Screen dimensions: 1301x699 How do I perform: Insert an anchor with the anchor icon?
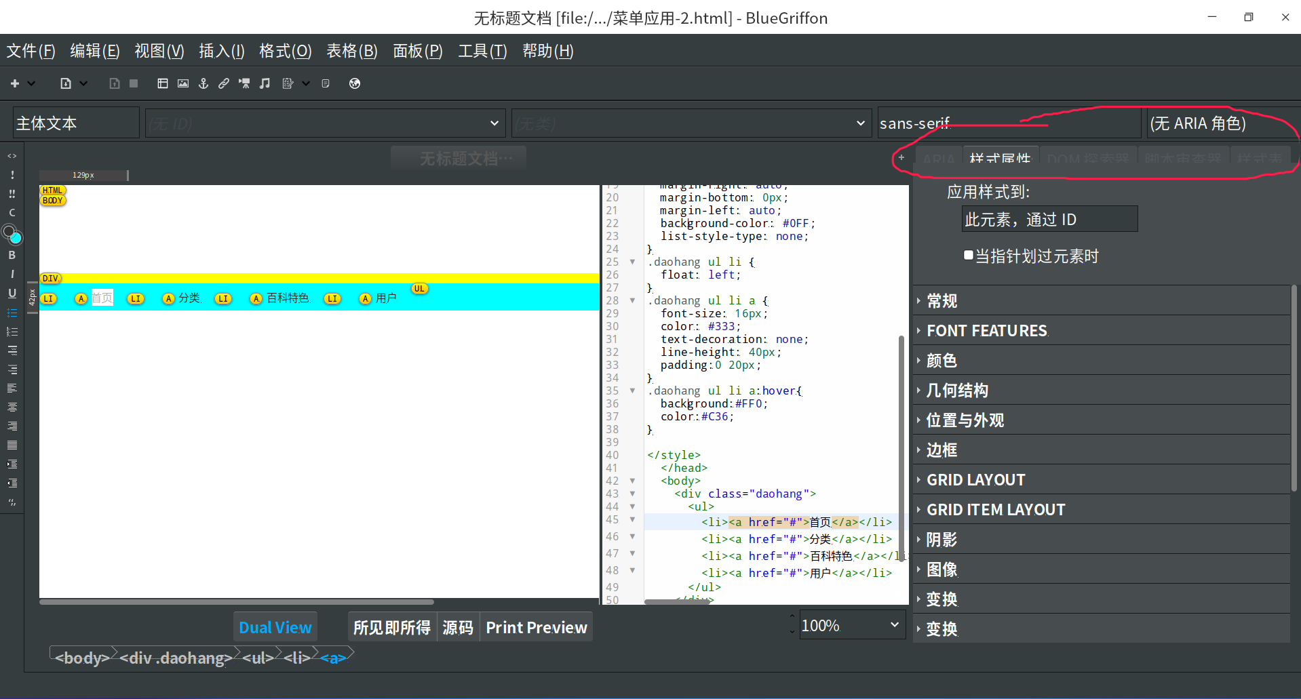click(x=203, y=83)
